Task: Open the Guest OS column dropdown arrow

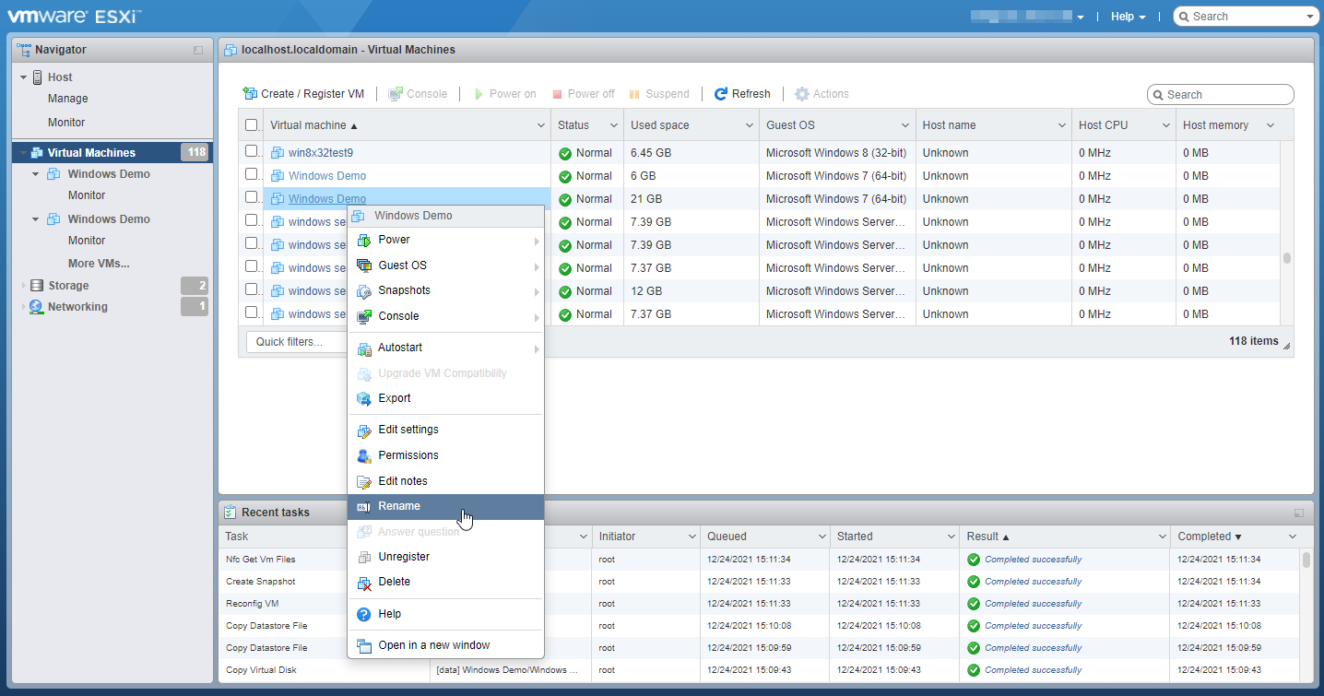Action: (905, 125)
